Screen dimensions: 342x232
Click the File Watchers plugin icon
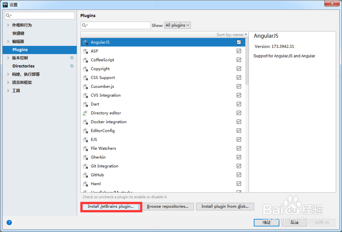[85, 149]
